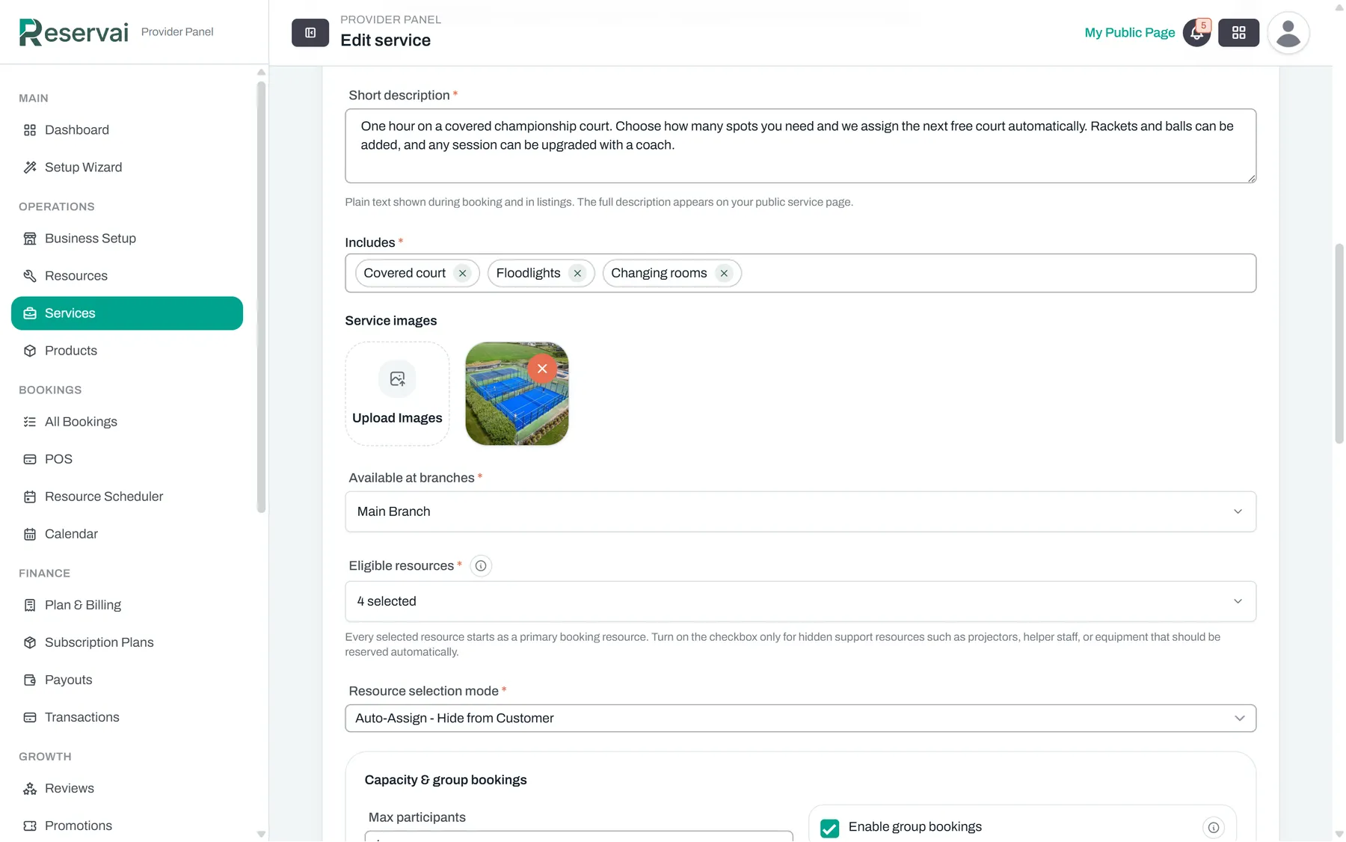This screenshot has height=842, width=1346.
Task: Expand the Available at branches dropdown
Action: click(800, 511)
